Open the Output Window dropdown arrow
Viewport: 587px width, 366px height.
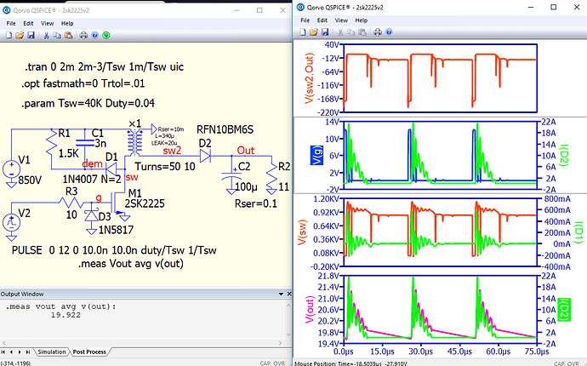click(280, 294)
